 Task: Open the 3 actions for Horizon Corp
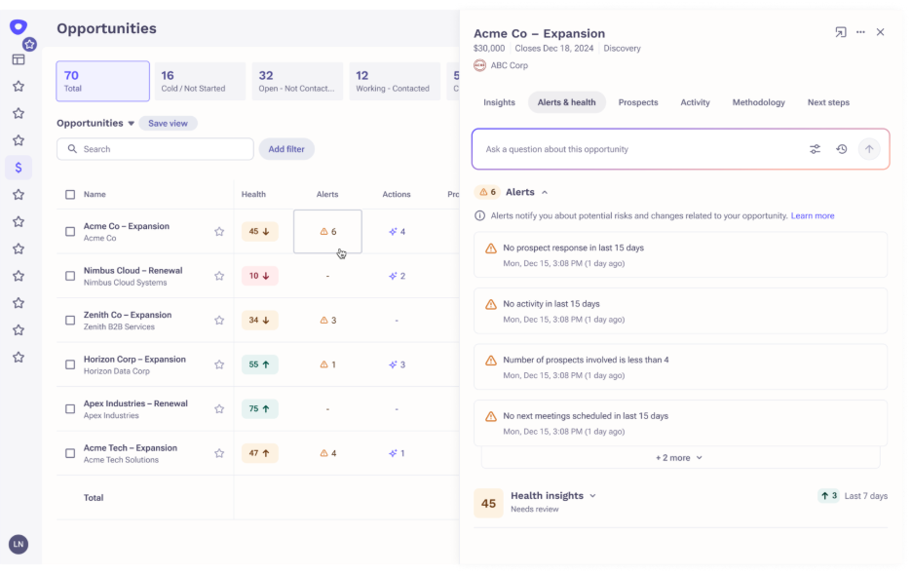tap(397, 364)
